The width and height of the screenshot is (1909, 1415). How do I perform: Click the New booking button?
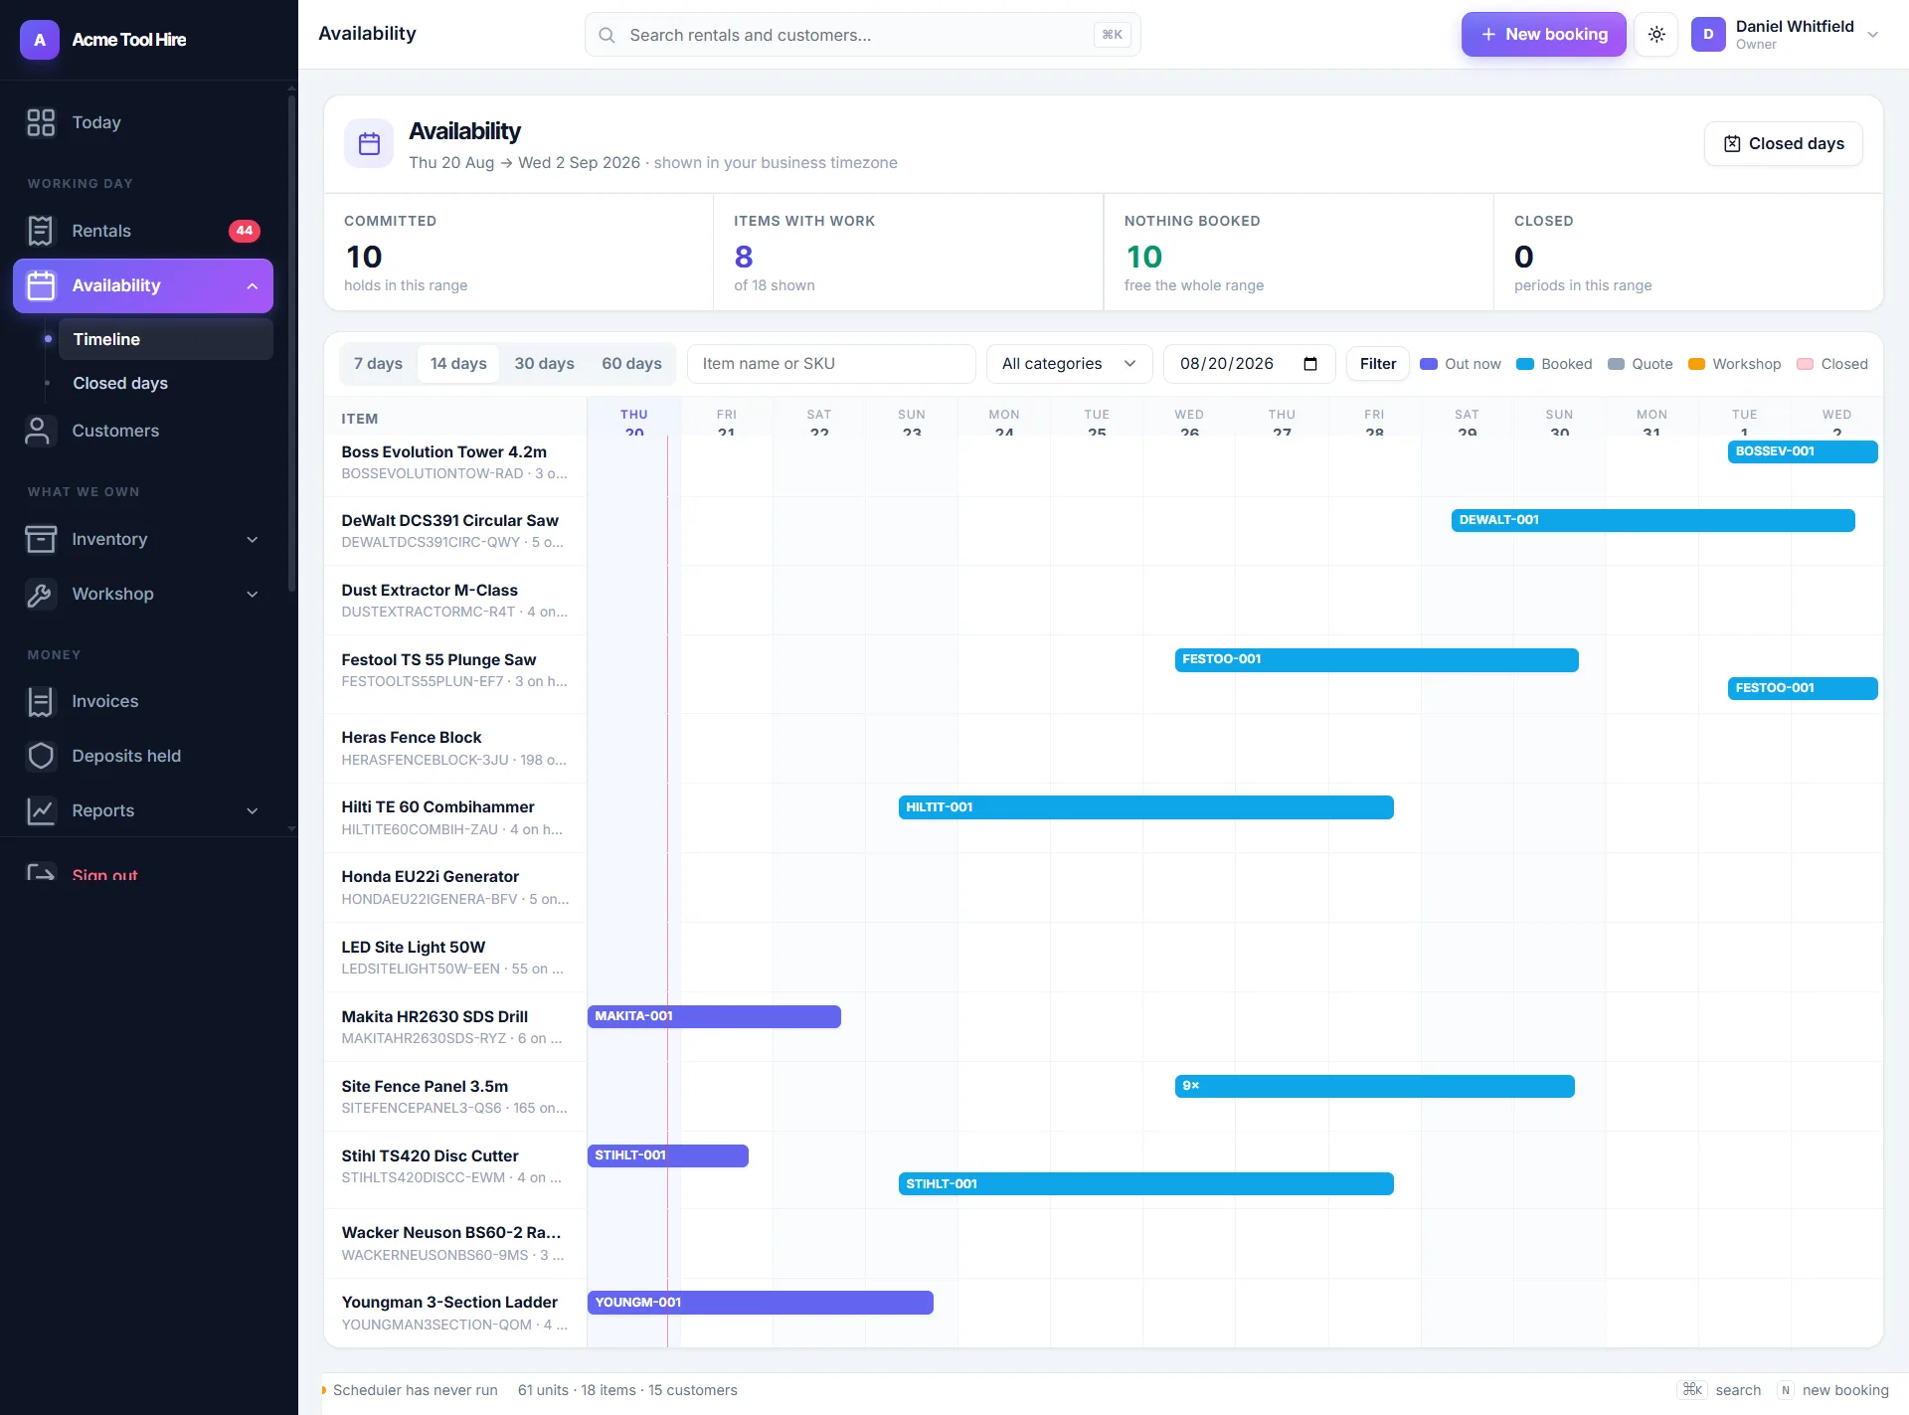(1543, 34)
